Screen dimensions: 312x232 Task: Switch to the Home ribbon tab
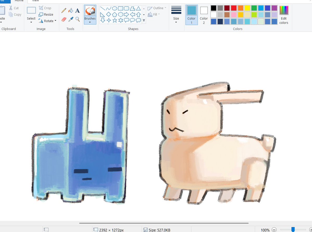tap(19, 1)
